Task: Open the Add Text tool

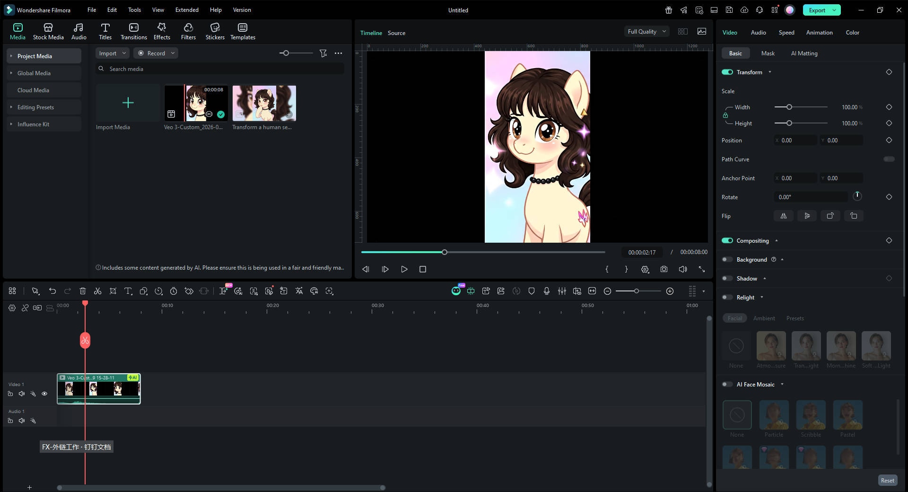Action: [128, 291]
